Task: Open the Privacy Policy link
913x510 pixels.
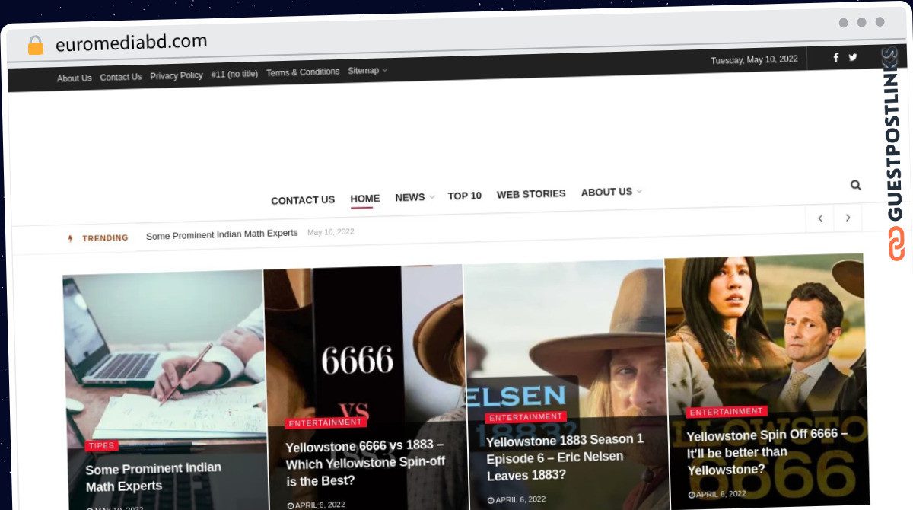Action: [177, 75]
